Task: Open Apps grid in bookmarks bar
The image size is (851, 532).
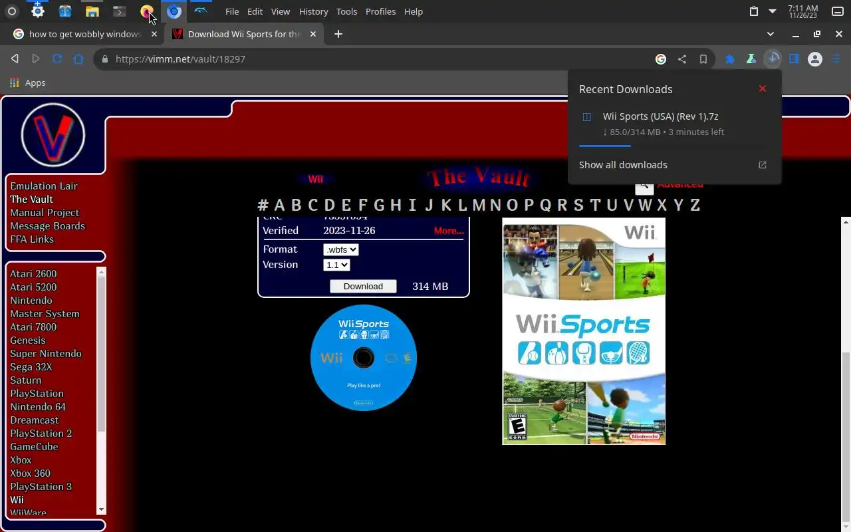Action: 27,82
